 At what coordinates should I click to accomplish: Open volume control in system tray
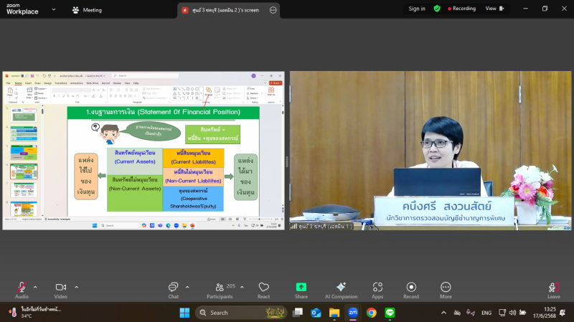tap(512, 313)
